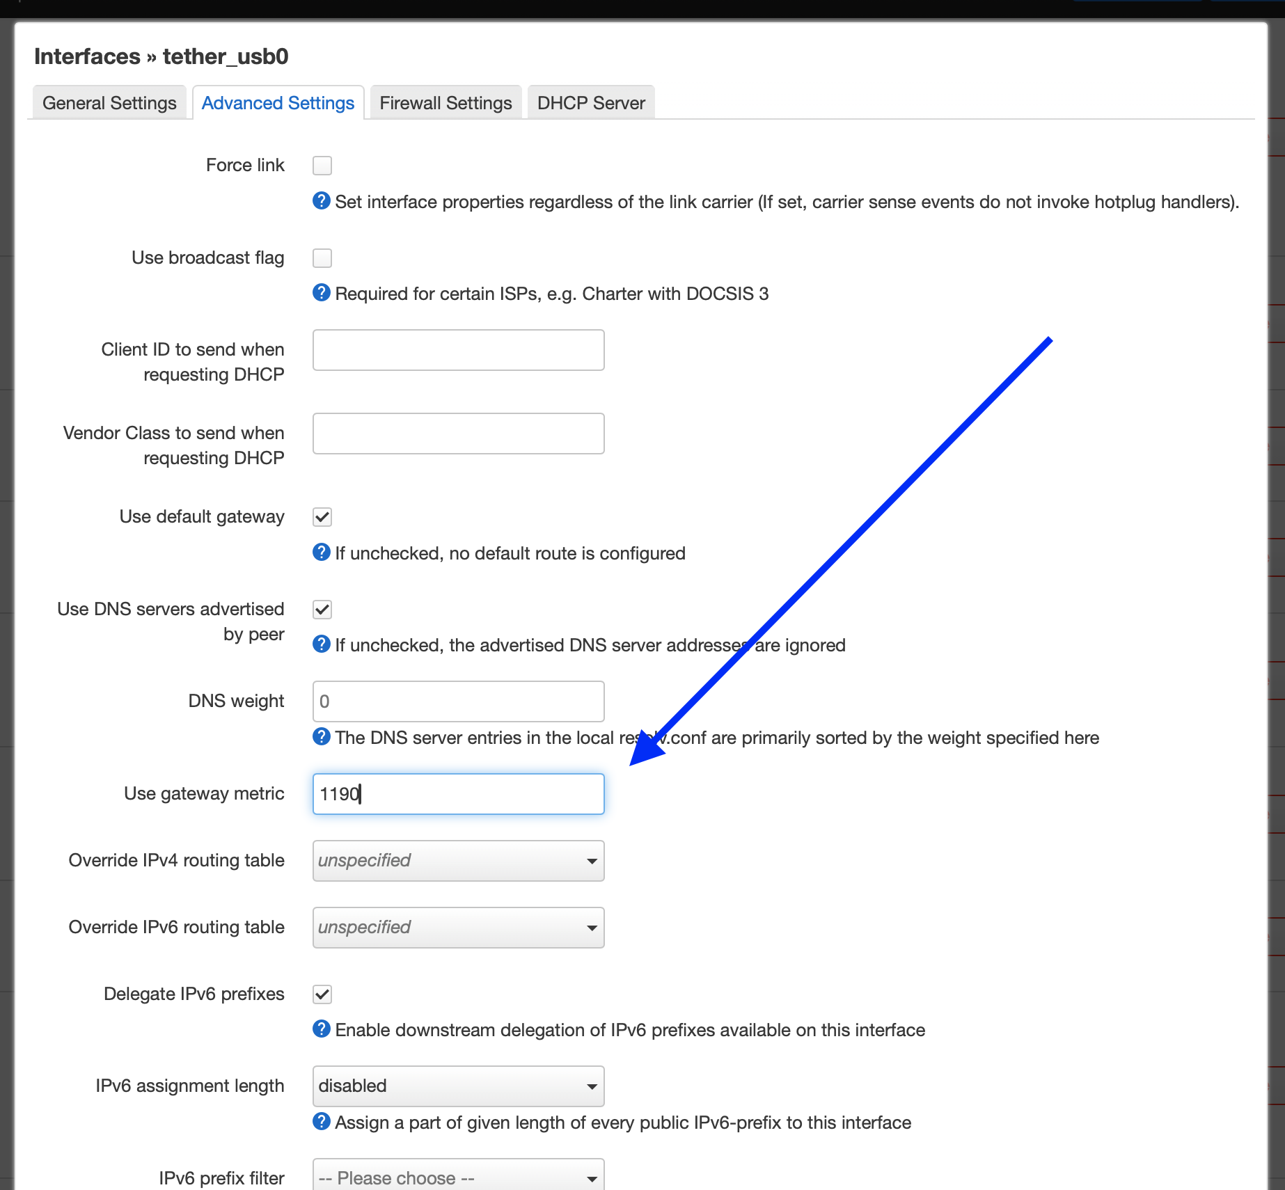The image size is (1285, 1190).
Task: Open Override IPv6 routing table dropdown
Action: tap(459, 928)
